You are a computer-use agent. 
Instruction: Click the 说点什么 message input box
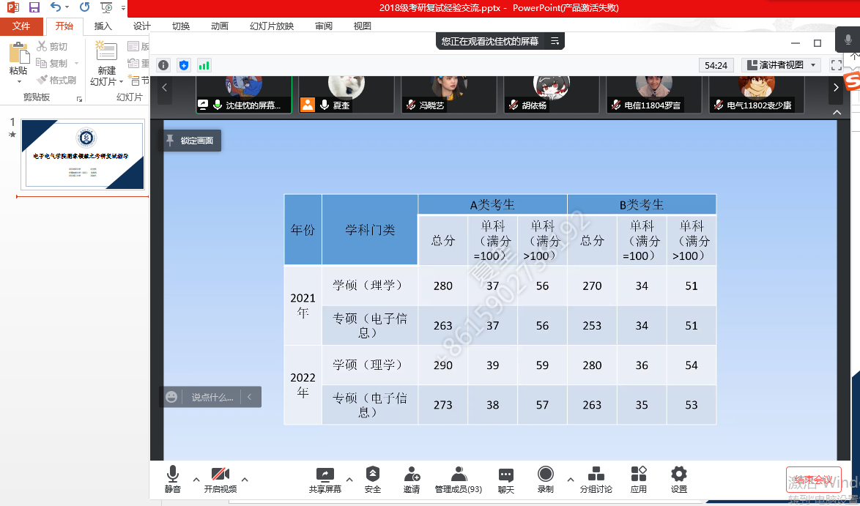tap(212, 397)
